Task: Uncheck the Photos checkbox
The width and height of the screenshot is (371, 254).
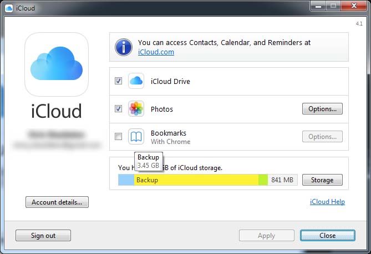Action: [x=118, y=108]
